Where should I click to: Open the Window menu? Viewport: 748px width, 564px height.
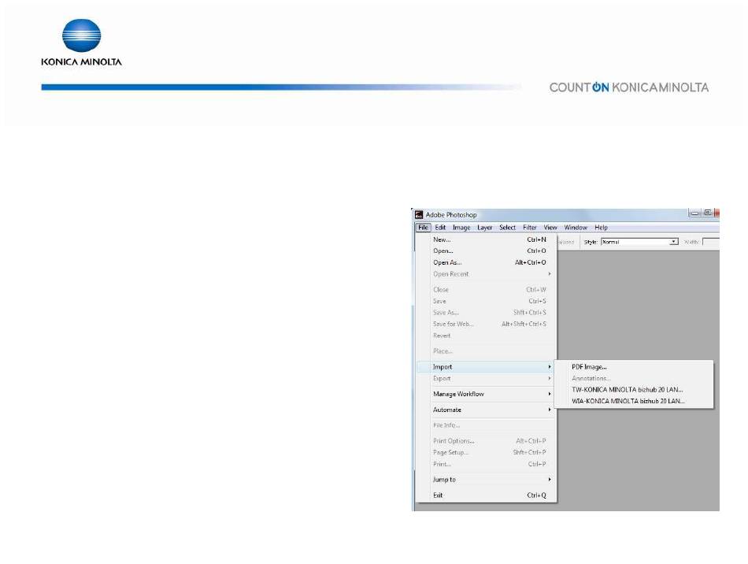(x=576, y=228)
